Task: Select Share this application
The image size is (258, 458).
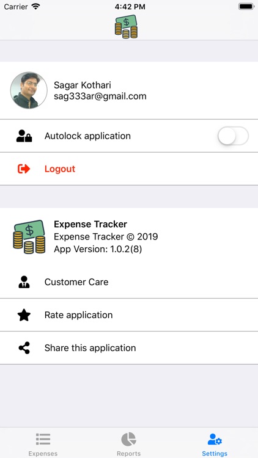Action: coord(129,348)
